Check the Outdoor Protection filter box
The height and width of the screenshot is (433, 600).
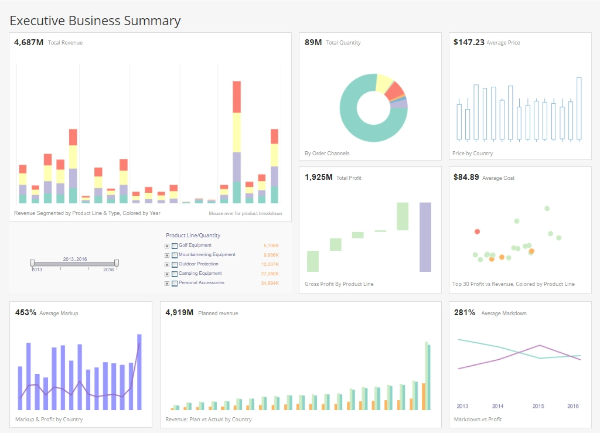coord(175,264)
